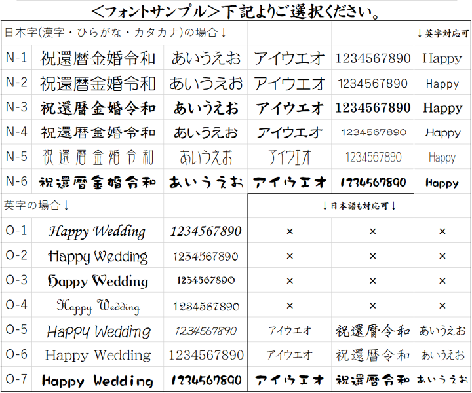Image resolution: width=472 pixels, height=393 pixels.
Task: Click N-3 bold number sample 1234567890
Action: pos(373,107)
